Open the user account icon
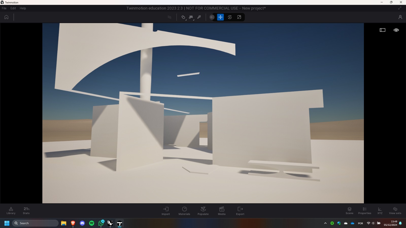This screenshot has width=406, height=228. [x=400, y=17]
